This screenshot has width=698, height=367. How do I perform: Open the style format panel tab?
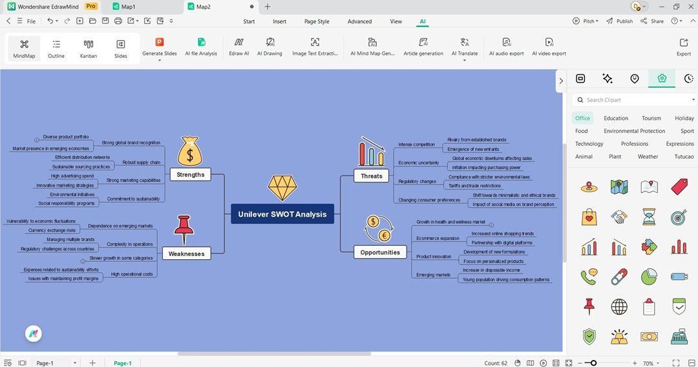pos(580,79)
